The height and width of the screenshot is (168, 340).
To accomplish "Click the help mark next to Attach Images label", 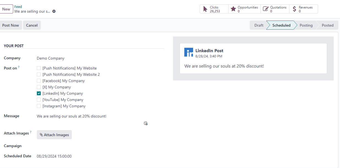I will [x=31, y=132].
